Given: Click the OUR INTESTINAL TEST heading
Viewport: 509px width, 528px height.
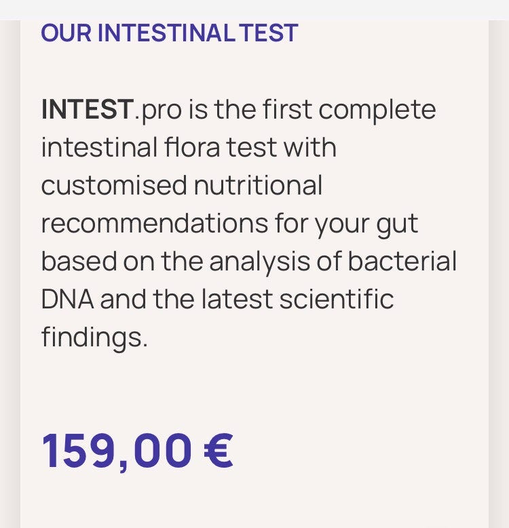Looking at the screenshot, I should 169,33.
